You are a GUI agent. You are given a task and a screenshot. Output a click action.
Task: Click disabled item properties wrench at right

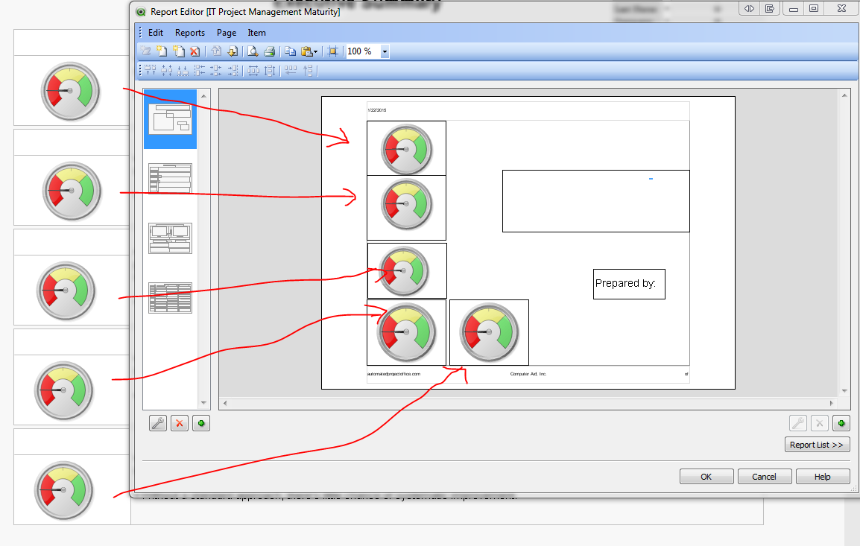click(x=798, y=423)
